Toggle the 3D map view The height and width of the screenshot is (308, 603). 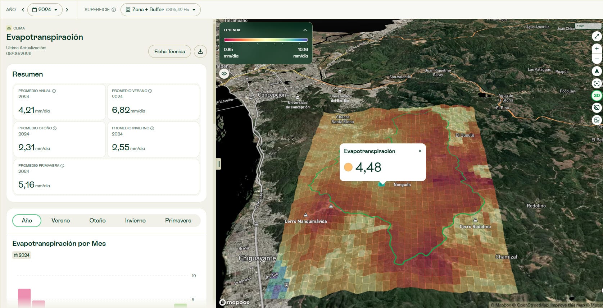pyautogui.click(x=597, y=96)
